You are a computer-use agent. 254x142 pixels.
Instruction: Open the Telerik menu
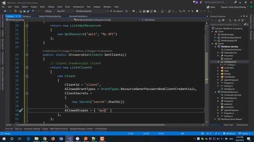point(25,7)
